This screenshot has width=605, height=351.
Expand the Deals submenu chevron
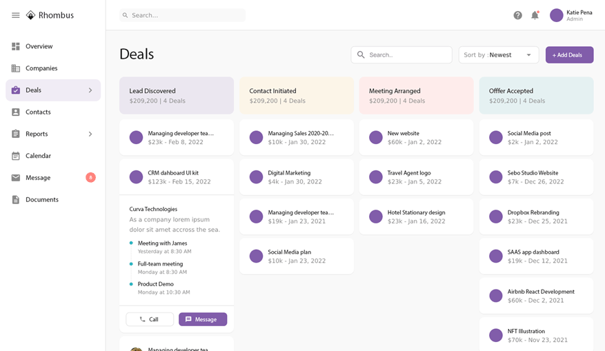click(90, 90)
